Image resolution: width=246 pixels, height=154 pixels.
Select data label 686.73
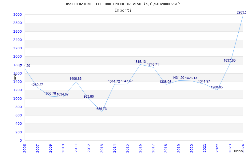[101, 109]
